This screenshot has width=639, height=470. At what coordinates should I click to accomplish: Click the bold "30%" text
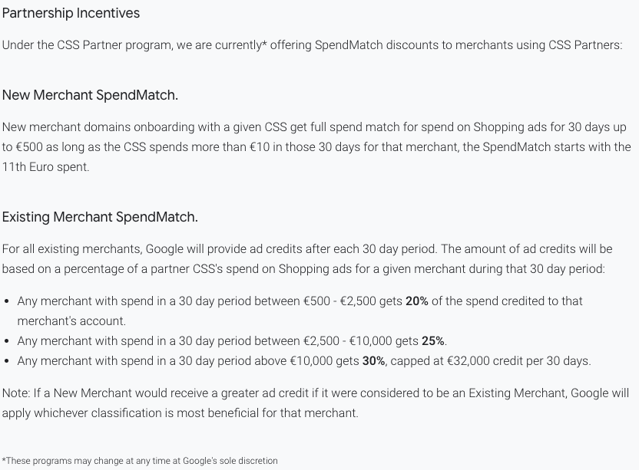pos(373,361)
